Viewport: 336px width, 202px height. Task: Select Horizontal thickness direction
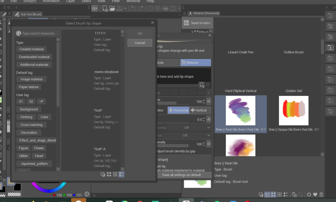[178, 110]
